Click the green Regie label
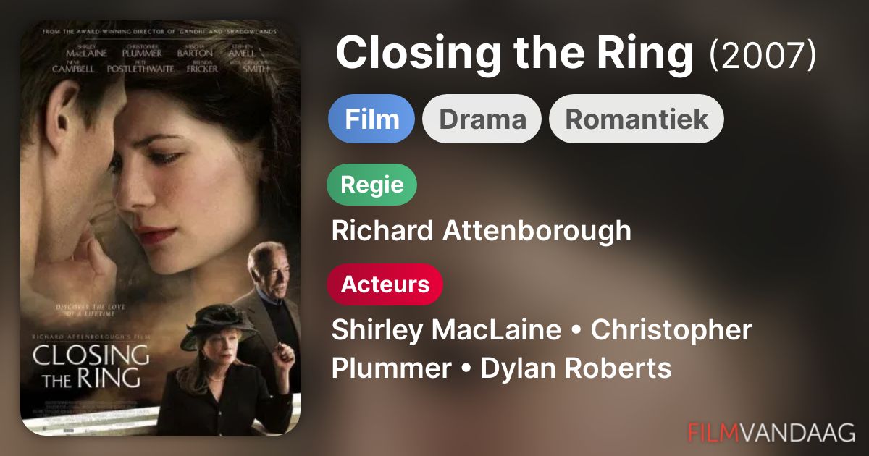The width and height of the screenshot is (869, 456). (x=372, y=185)
